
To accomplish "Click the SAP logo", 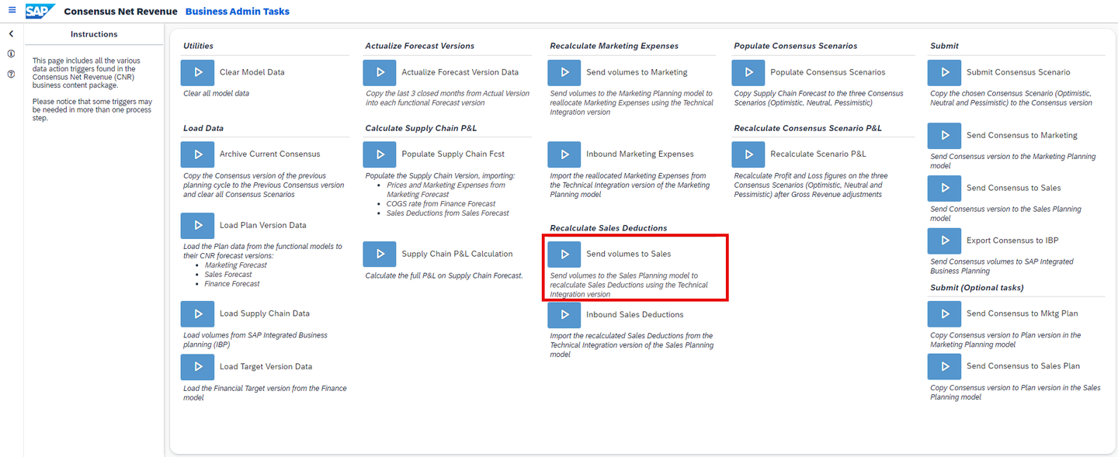I will point(40,11).
